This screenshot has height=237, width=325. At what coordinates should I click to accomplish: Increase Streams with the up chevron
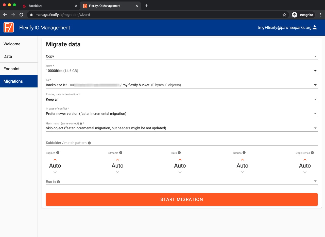[x=117, y=160]
